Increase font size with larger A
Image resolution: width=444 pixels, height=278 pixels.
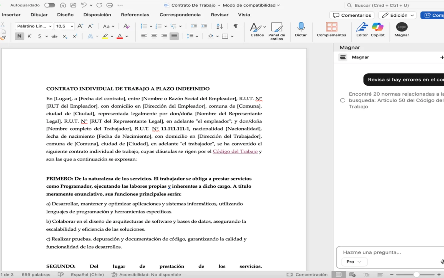[x=80, y=26]
